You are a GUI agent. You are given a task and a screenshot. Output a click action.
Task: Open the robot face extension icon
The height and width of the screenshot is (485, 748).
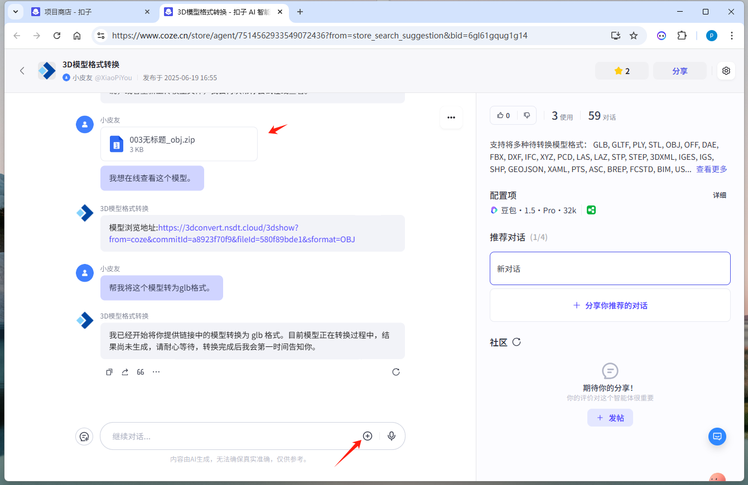point(662,36)
